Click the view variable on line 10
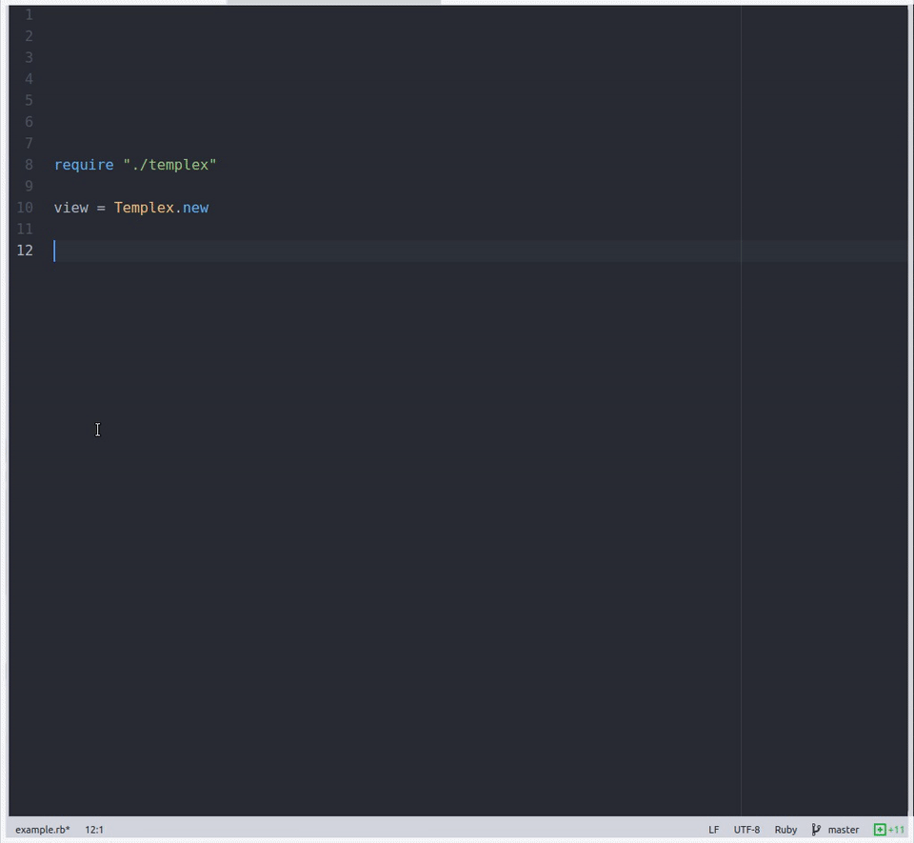This screenshot has width=914, height=843. pyautogui.click(x=71, y=208)
